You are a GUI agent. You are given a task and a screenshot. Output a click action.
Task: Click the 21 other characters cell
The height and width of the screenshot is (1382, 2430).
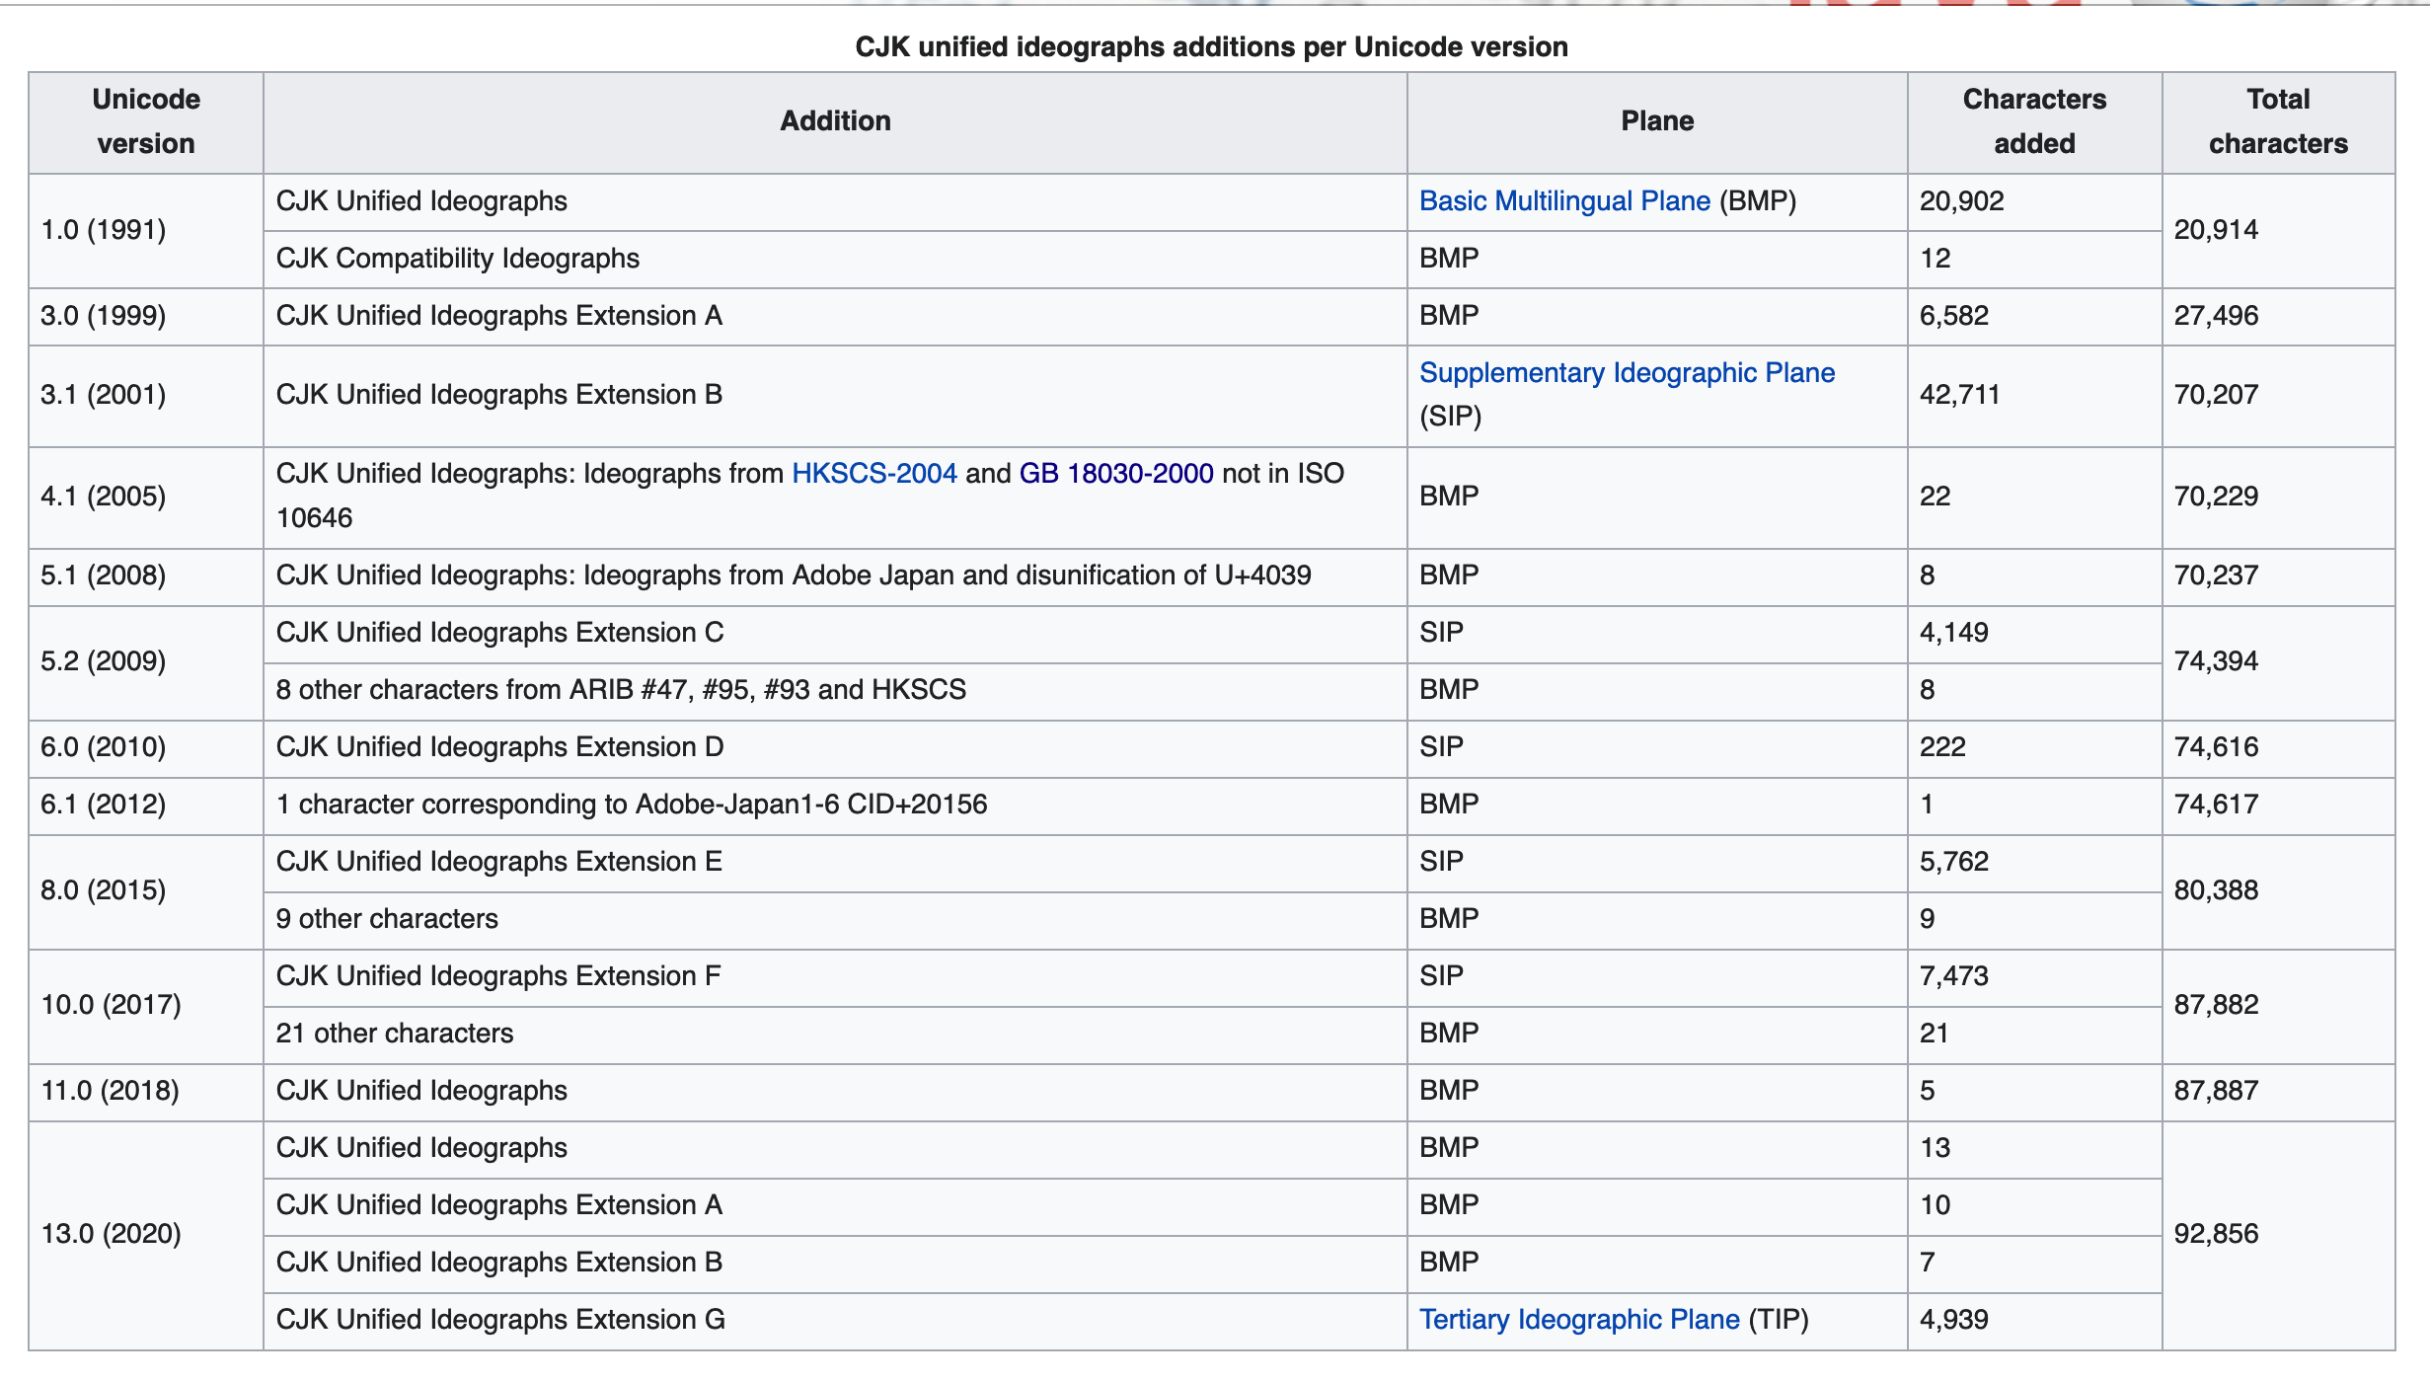point(395,1034)
